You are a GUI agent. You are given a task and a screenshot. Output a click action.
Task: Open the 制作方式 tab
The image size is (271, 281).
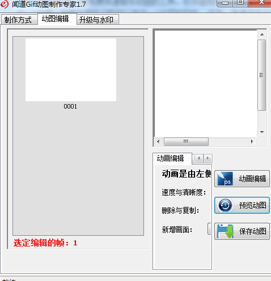tap(19, 20)
